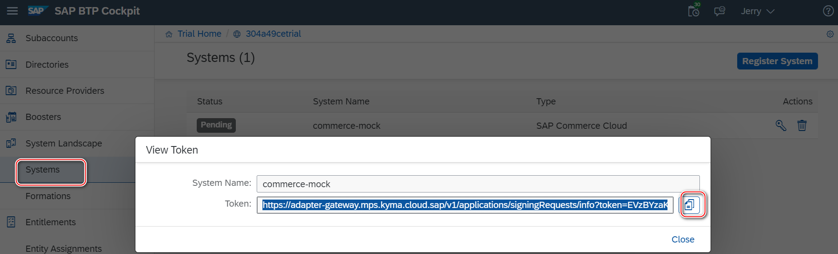Click the key token icon for commerce-mock
This screenshot has height=254, width=838.
781,125
